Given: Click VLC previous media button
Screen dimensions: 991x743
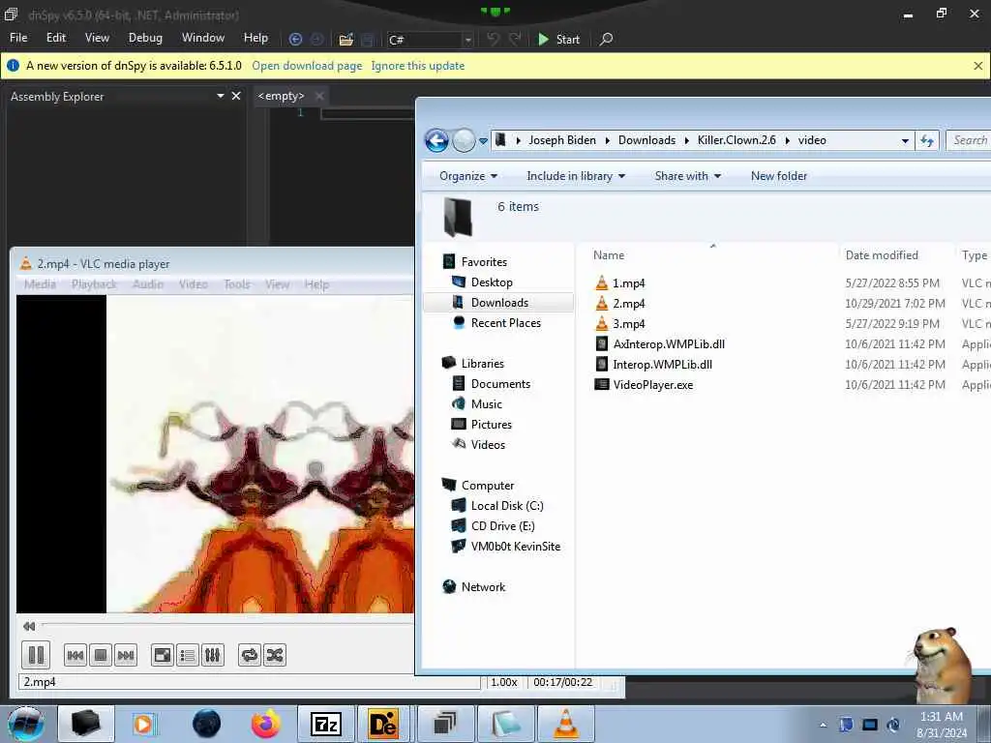Looking at the screenshot, I should [75, 655].
